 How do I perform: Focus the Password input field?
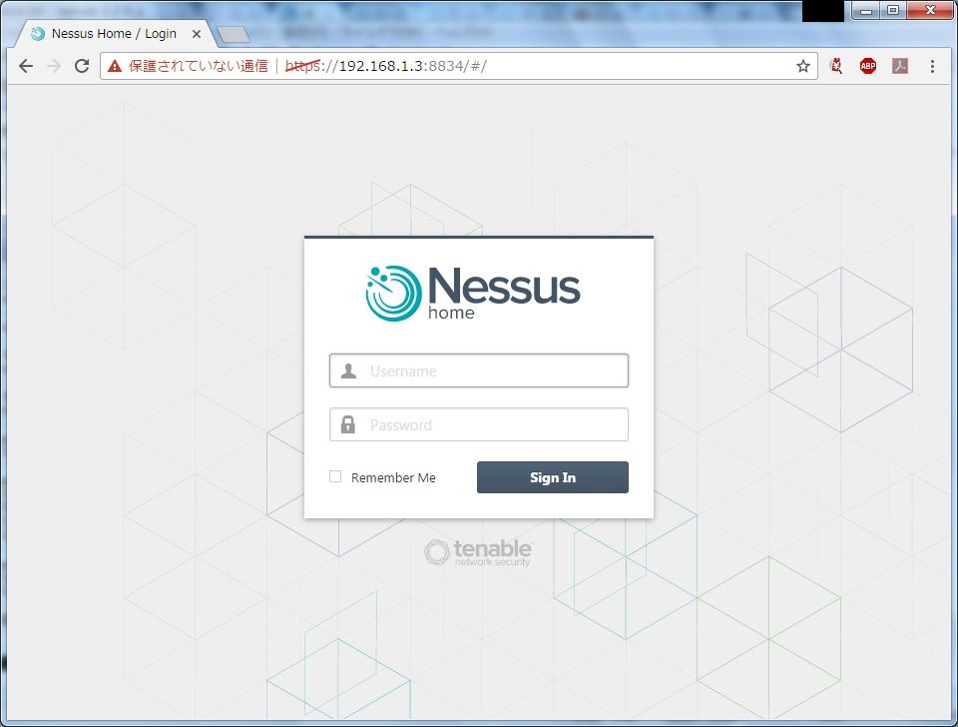(478, 424)
